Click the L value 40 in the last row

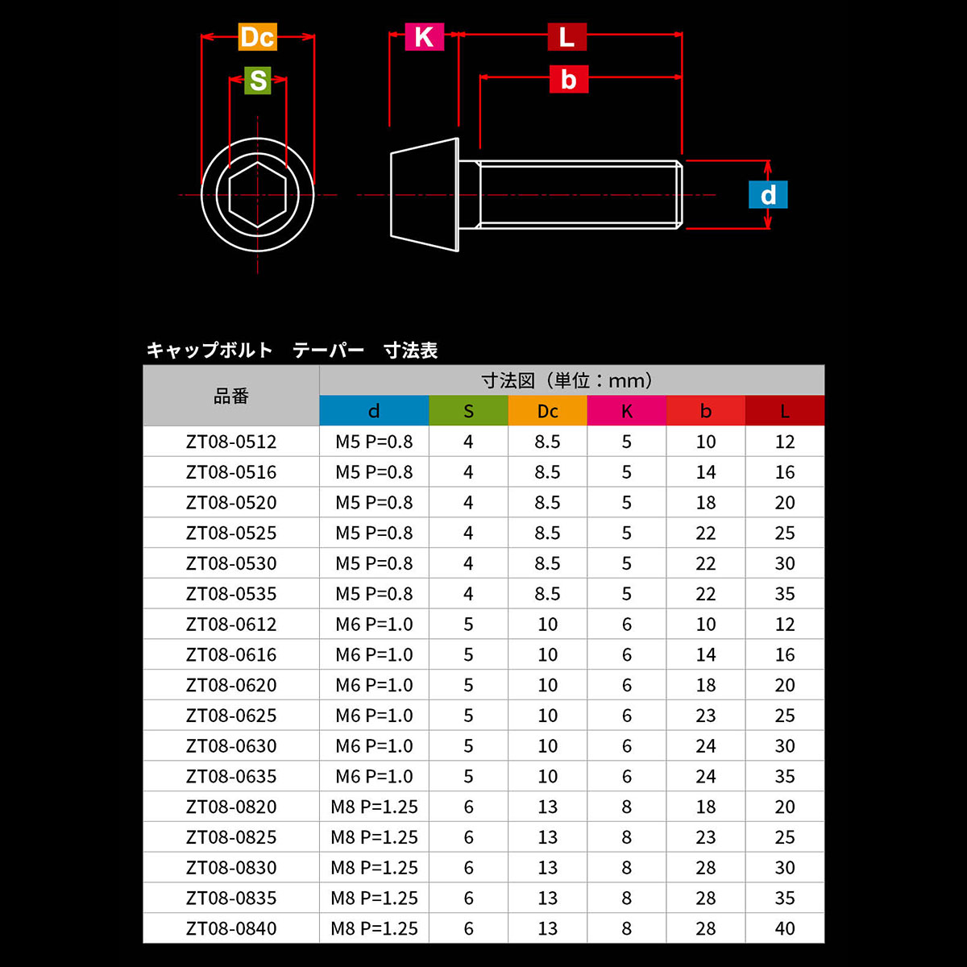[784, 928]
